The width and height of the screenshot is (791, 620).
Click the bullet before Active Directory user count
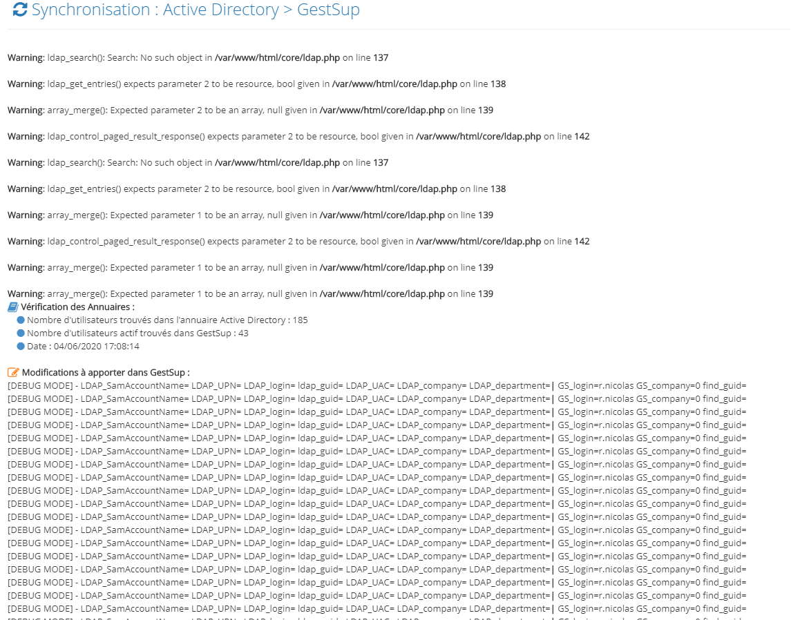point(21,320)
